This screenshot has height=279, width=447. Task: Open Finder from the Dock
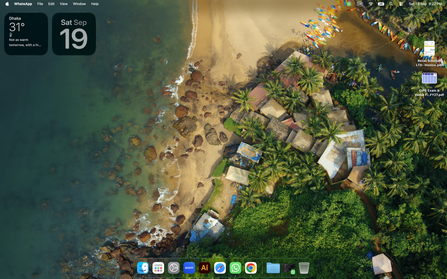[x=143, y=268]
